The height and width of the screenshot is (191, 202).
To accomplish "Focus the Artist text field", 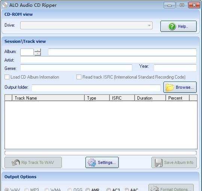I will point(108,60).
